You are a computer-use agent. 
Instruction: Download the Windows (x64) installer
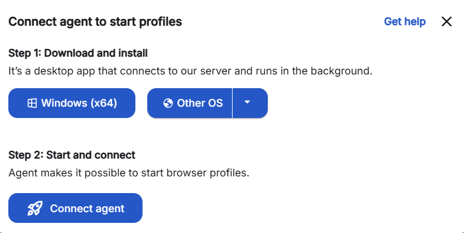[72, 103]
